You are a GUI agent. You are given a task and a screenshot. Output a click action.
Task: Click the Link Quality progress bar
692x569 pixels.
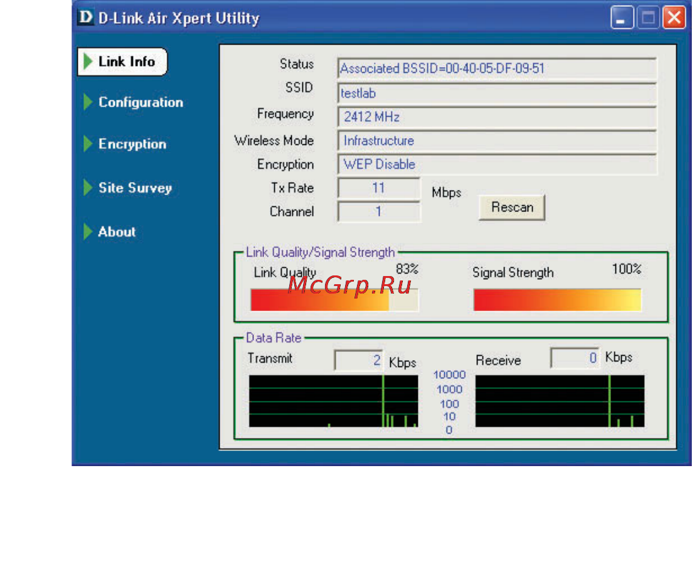pos(334,300)
